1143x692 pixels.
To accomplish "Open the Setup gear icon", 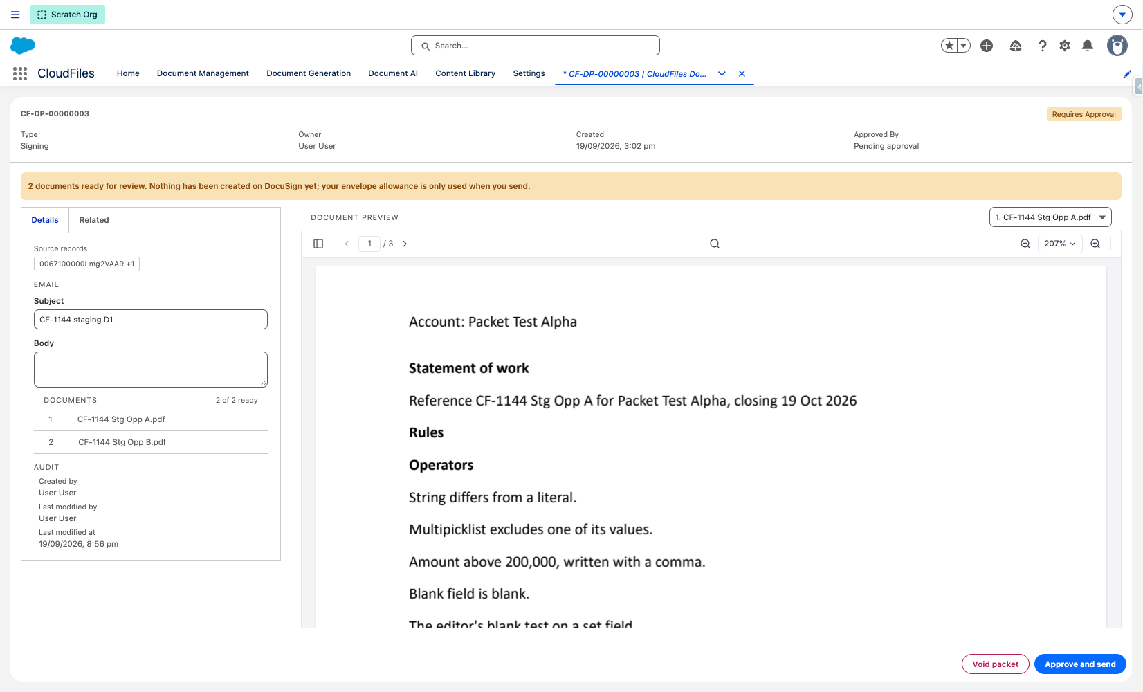I will (x=1065, y=46).
